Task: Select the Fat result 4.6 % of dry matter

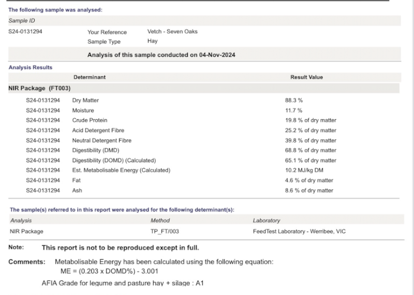Action: coord(305,180)
